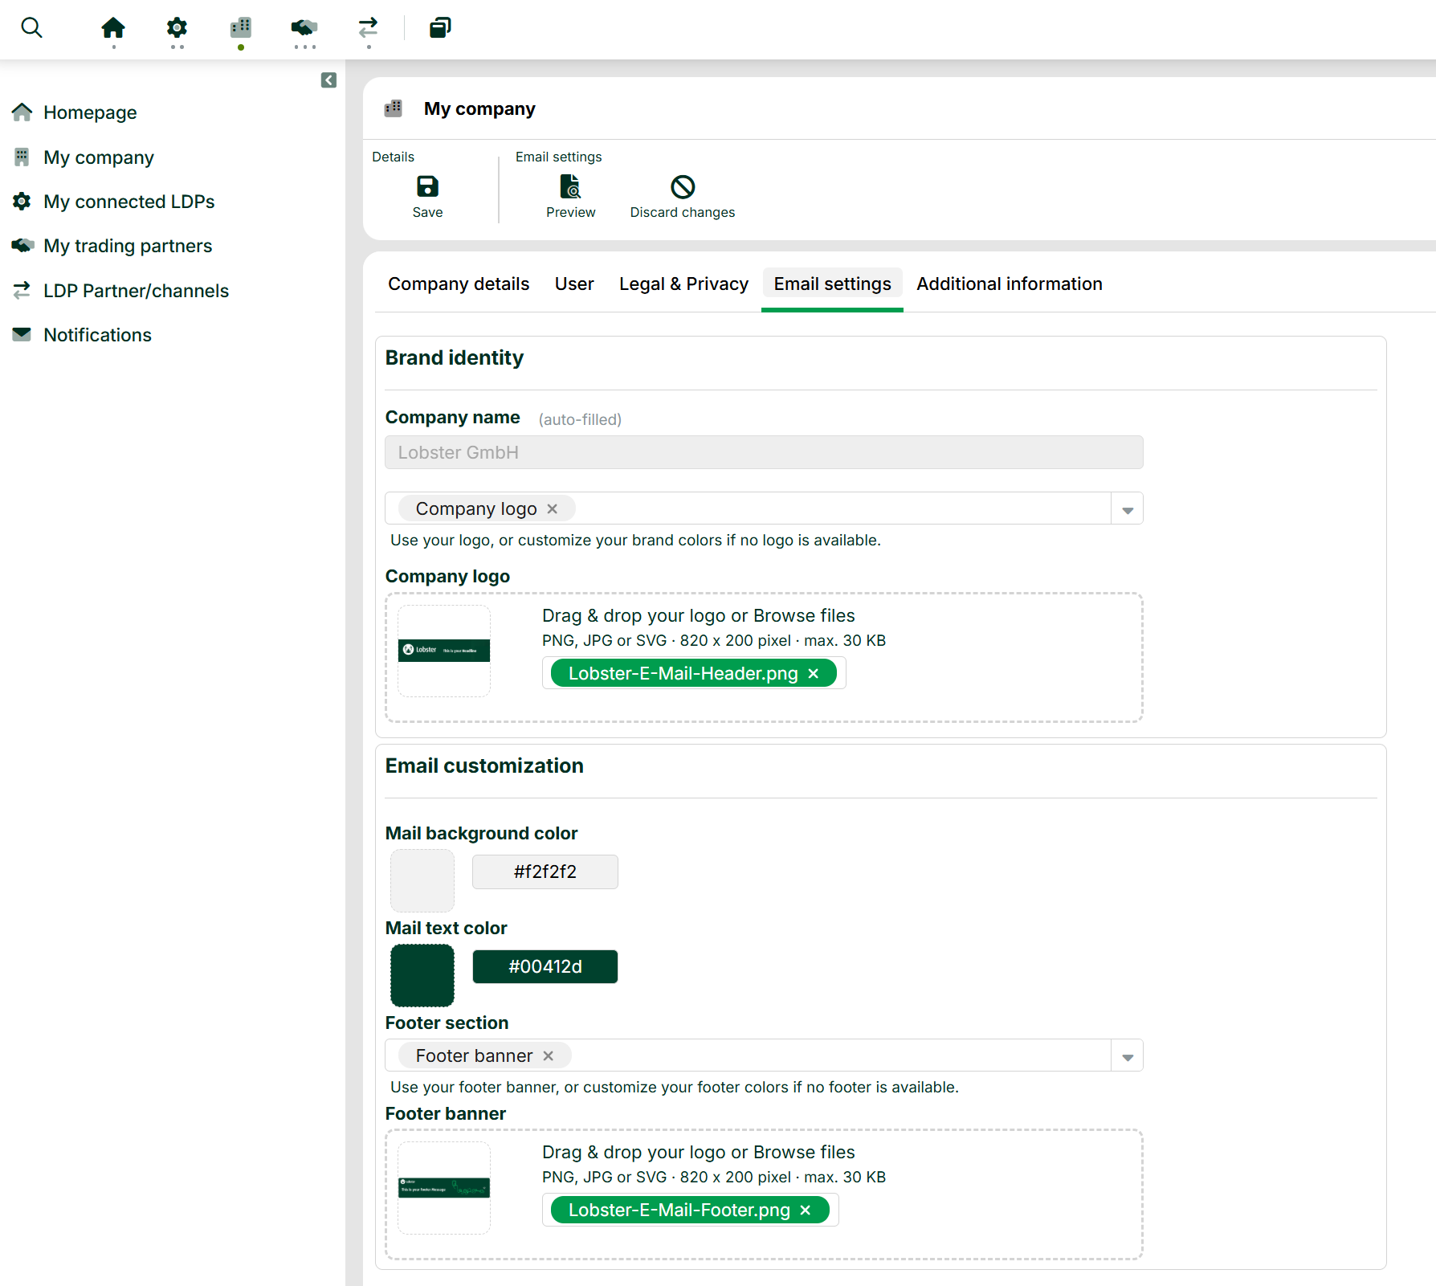Click Browse files text in Footer banner dropzone
Viewport: 1436px width, 1286px height.
(x=804, y=1153)
